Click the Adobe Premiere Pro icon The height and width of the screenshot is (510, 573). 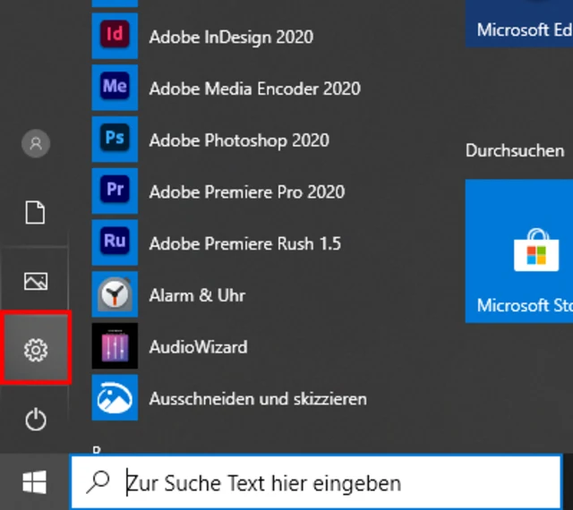click(x=115, y=191)
